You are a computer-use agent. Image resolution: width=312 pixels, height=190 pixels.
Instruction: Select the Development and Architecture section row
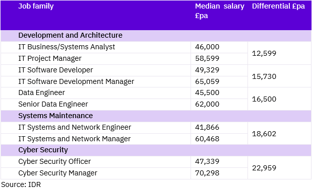coord(156,36)
